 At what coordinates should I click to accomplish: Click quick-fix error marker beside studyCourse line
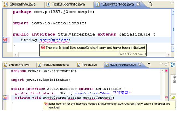click(x=5, y=98)
